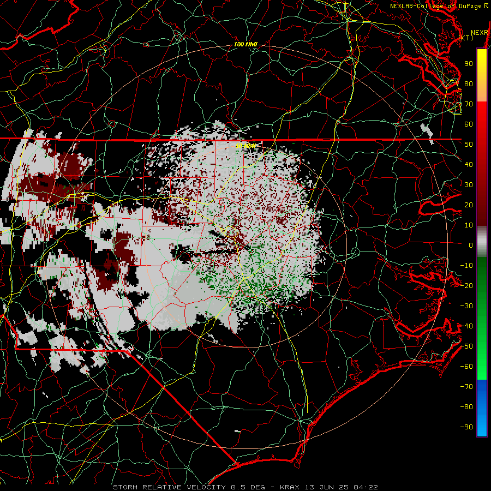Click the 50 value on velocity scale

click(x=469, y=145)
